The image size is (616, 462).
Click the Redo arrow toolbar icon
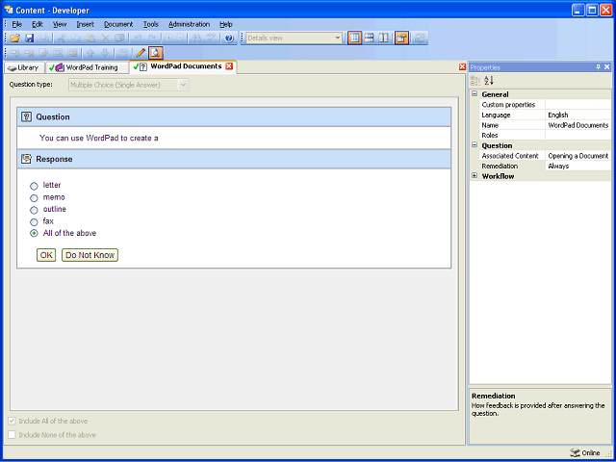[152, 38]
